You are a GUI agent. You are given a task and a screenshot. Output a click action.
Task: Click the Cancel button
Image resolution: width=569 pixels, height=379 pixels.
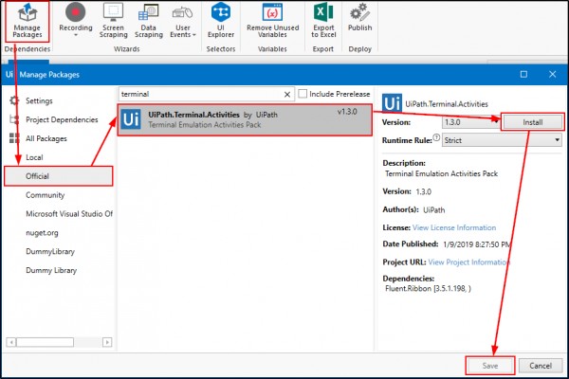pyautogui.click(x=541, y=366)
